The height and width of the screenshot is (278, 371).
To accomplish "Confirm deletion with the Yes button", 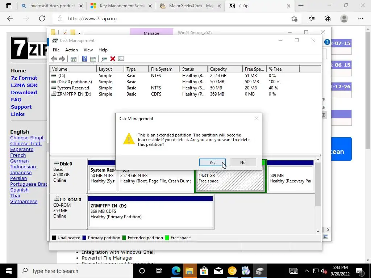I will 212,163.
